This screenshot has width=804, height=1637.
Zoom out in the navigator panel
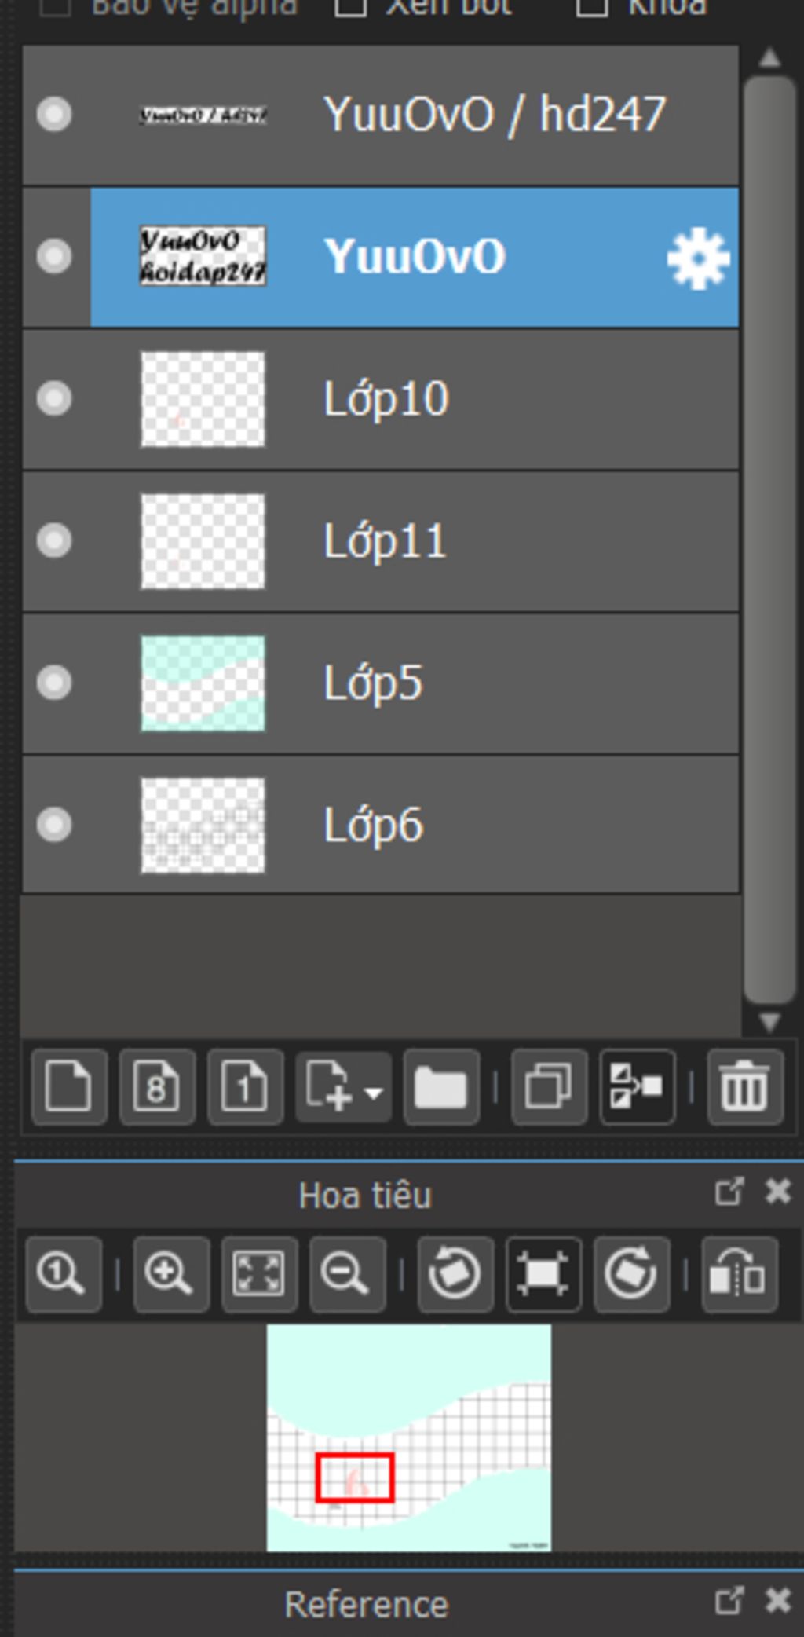[347, 1274]
